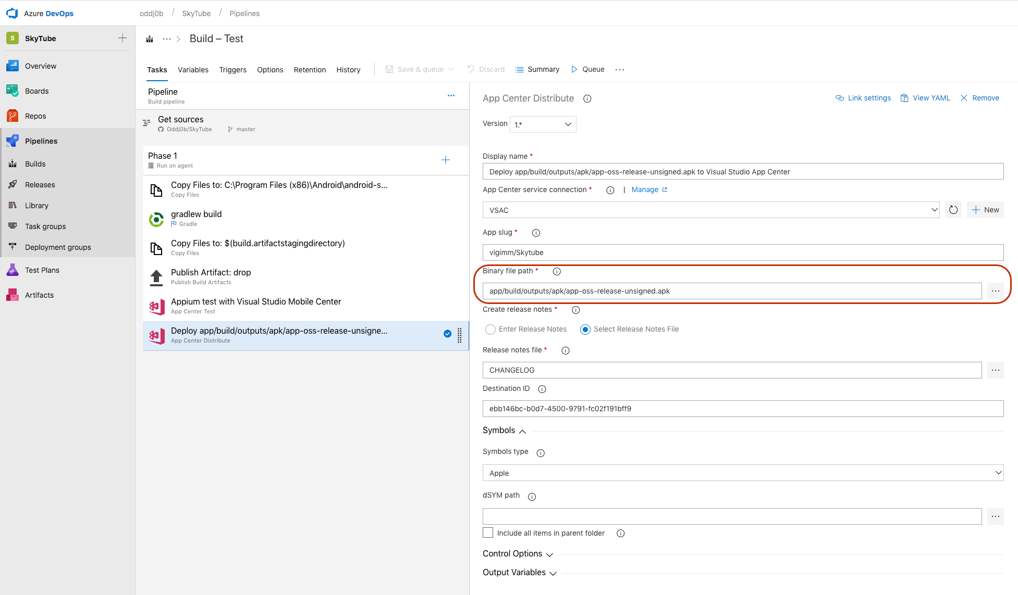The height and width of the screenshot is (595, 1018).
Task: Open the Symbols type dropdown
Action: 742,473
